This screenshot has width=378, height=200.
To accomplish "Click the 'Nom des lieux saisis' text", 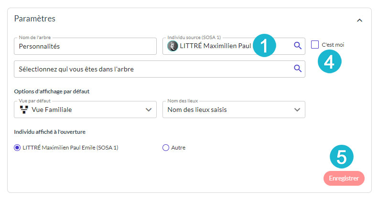I will pos(196,110).
